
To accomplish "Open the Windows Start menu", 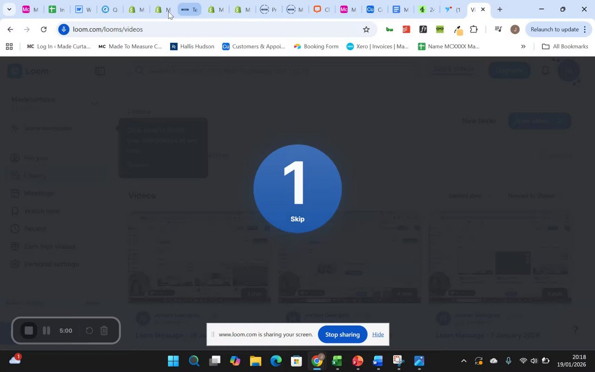I will point(173,361).
